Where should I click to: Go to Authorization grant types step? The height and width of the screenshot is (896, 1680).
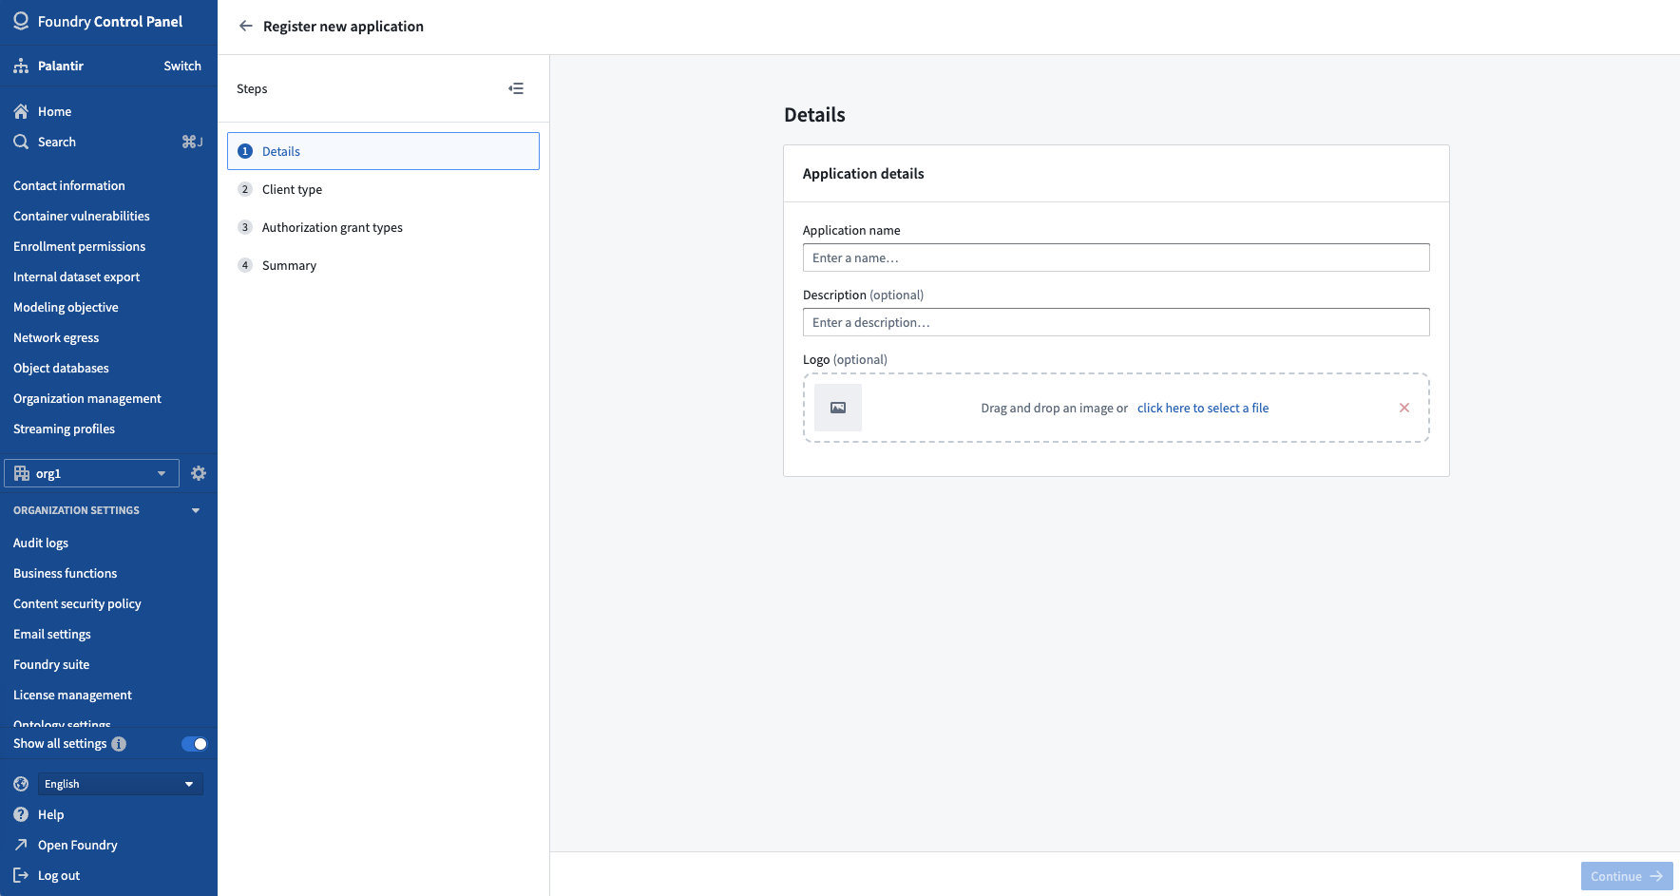pos(383,227)
